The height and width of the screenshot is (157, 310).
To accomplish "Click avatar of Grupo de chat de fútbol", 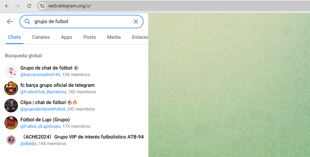I will 11,71.
